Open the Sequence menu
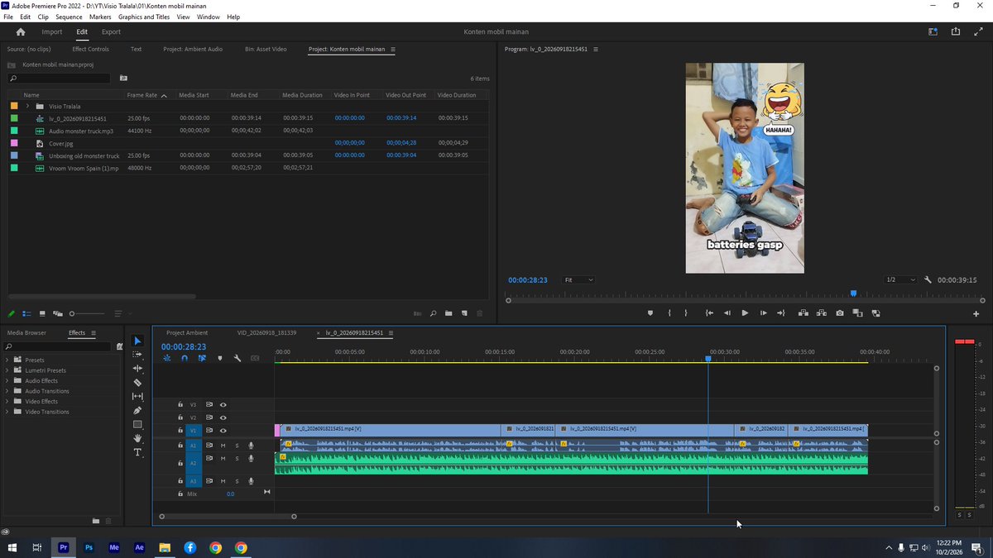The height and width of the screenshot is (558, 993). click(69, 17)
